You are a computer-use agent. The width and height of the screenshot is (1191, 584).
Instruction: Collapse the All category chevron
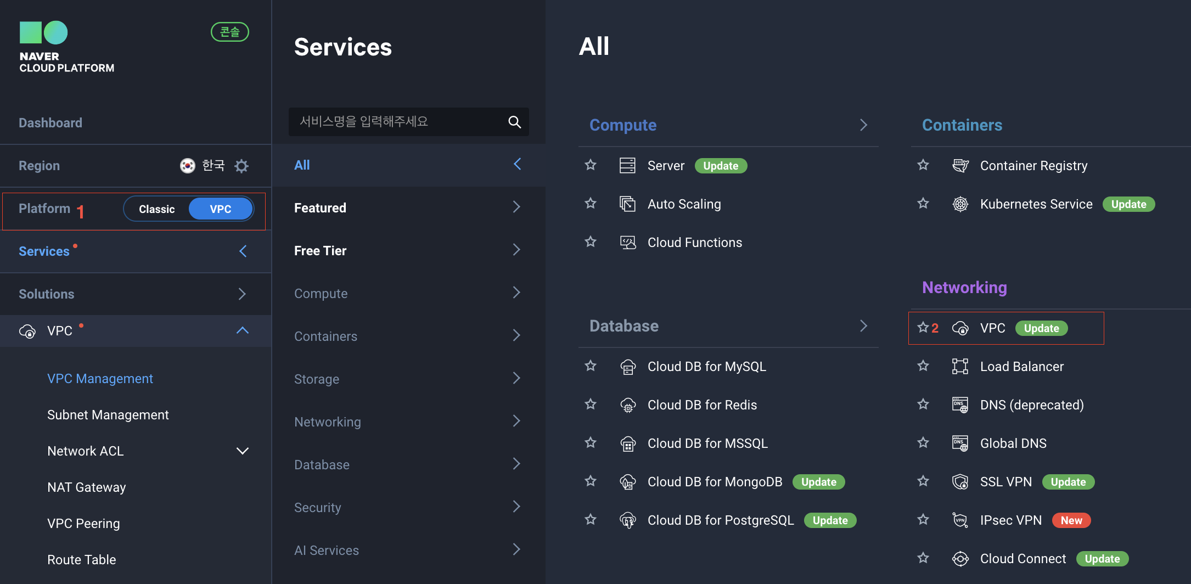coord(517,164)
